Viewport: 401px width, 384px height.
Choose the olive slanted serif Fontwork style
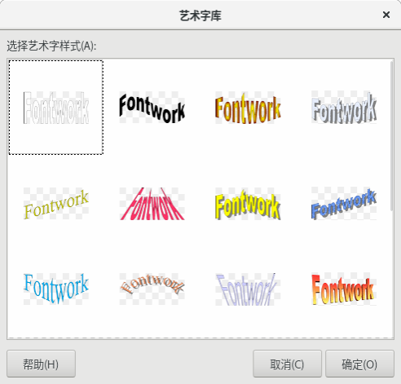pyautogui.click(x=56, y=204)
